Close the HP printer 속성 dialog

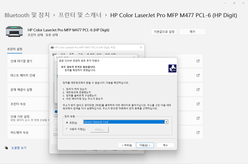(x=141, y=48)
